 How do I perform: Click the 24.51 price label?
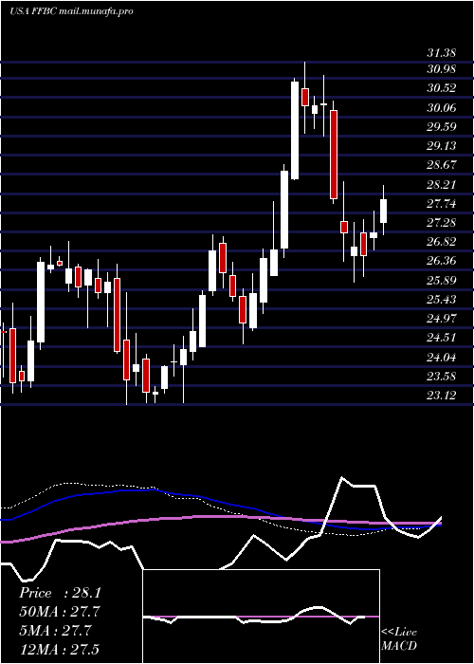click(x=441, y=338)
